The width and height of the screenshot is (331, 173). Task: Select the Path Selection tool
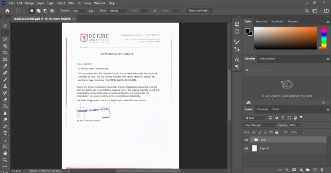click(x=5, y=140)
